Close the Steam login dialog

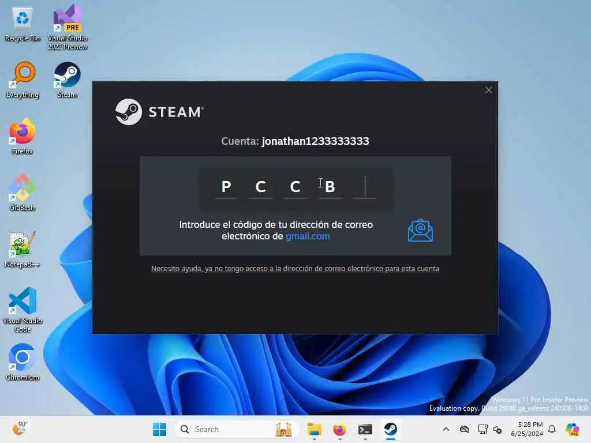click(488, 90)
